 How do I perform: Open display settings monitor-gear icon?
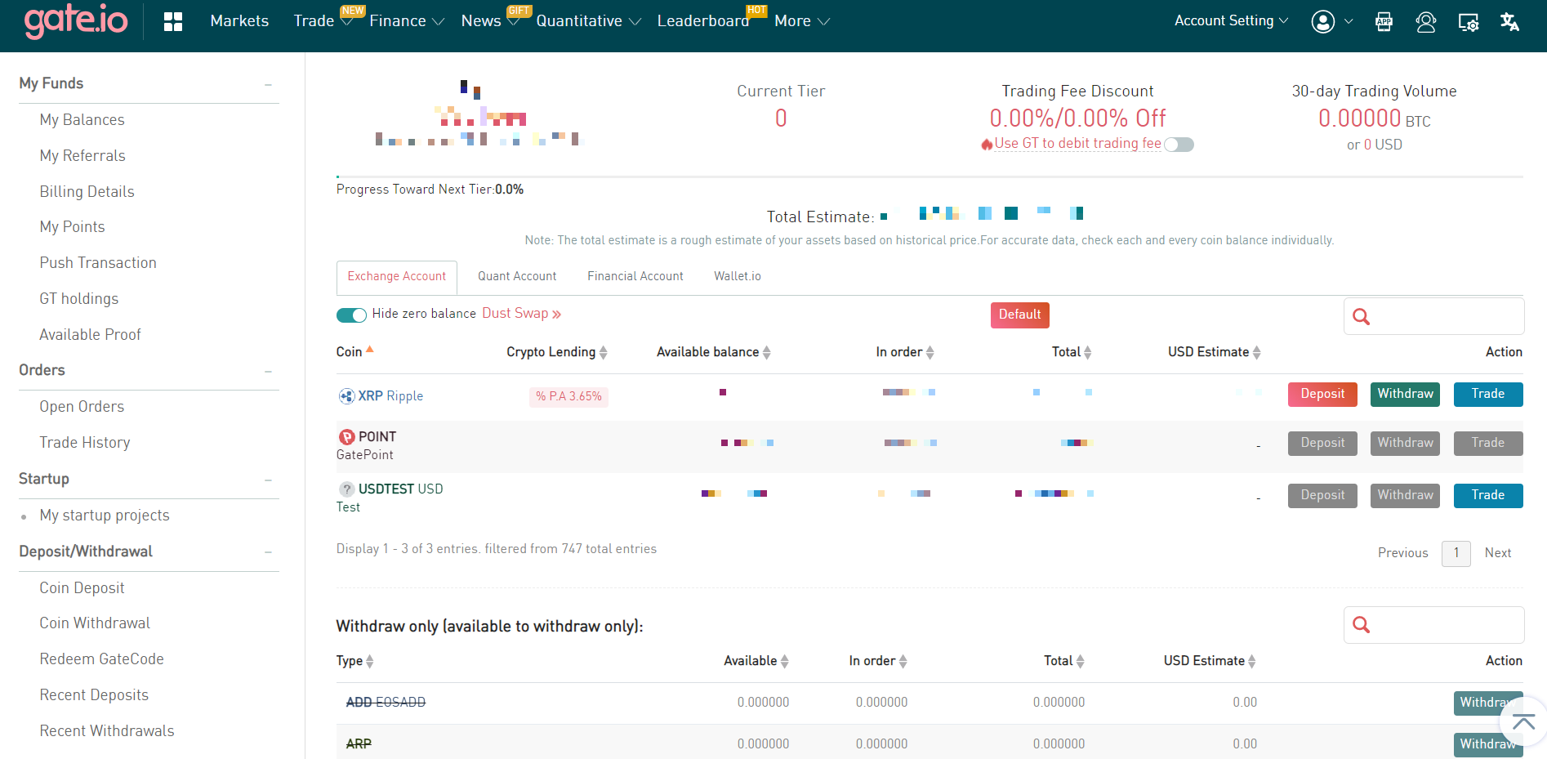click(x=1469, y=22)
